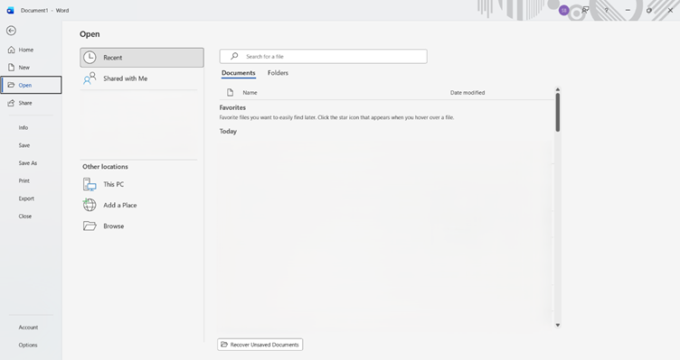Click Recover Unsaved Documents button

[260, 345]
